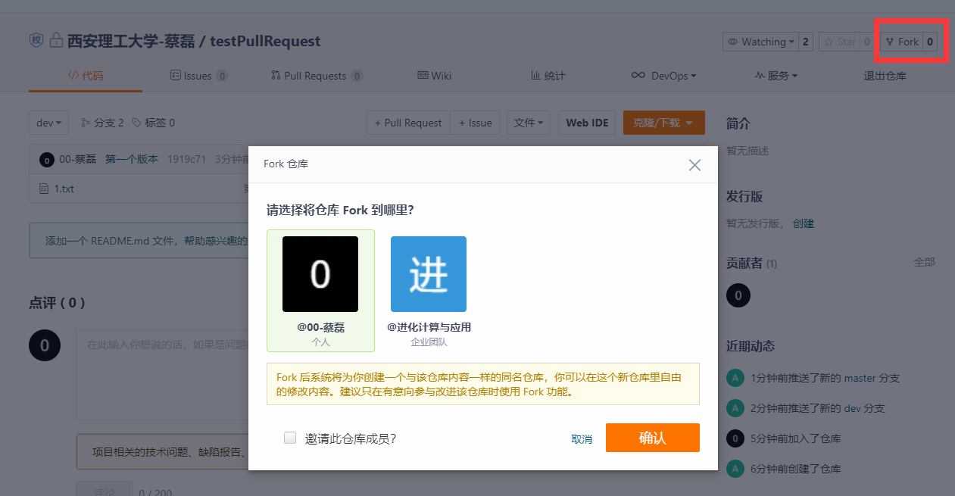Expand the Watching dropdown
Image resolution: width=955 pixels, height=496 pixels.
(x=760, y=42)
